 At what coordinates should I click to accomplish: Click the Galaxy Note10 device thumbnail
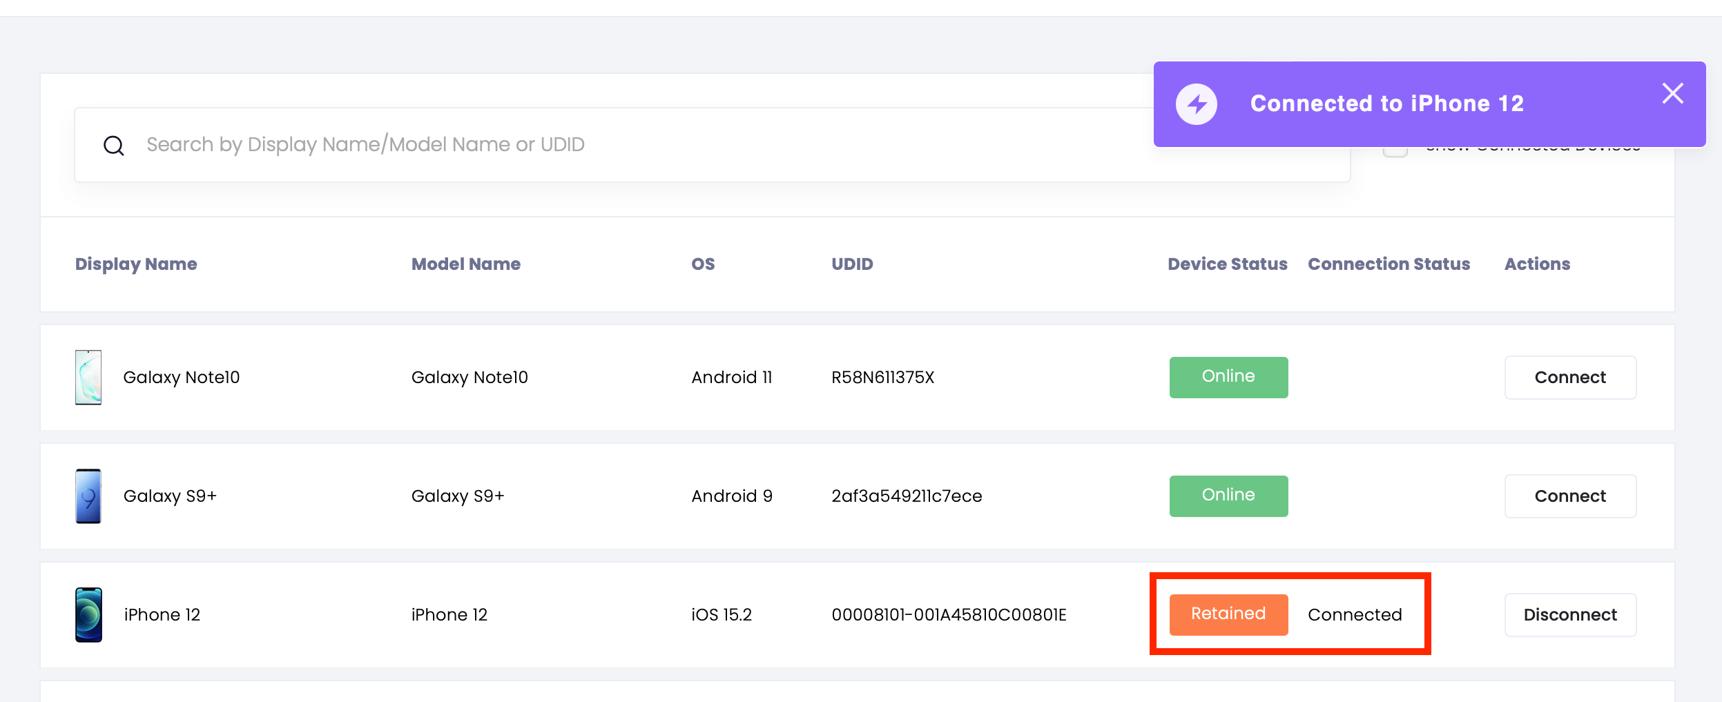point(88,377)
